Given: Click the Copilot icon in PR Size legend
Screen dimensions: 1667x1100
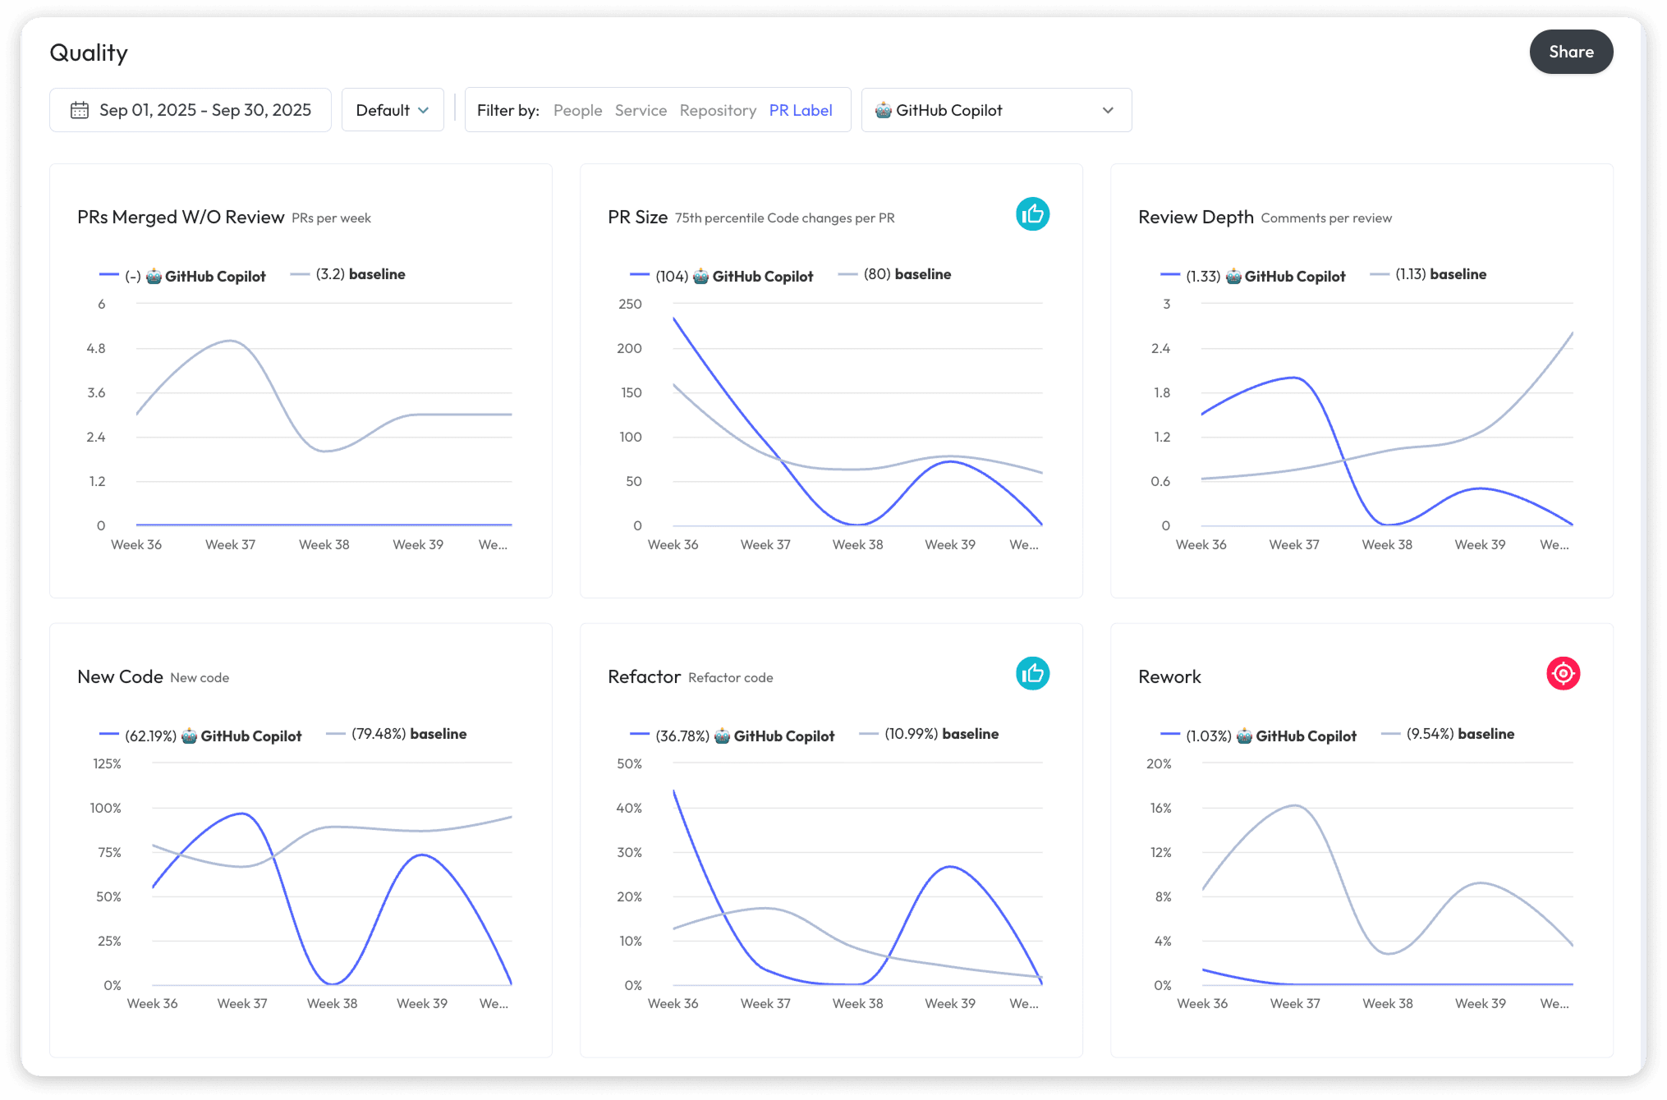Looking at the screenshot, I should (x=700, y=276).
